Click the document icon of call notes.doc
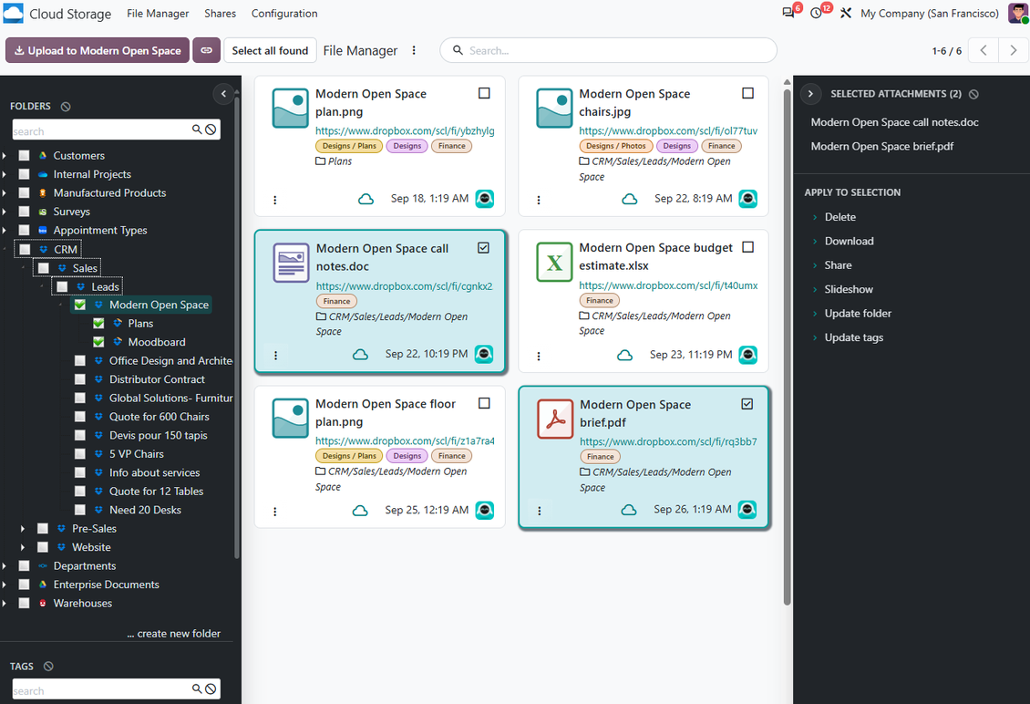 (291, 263)
